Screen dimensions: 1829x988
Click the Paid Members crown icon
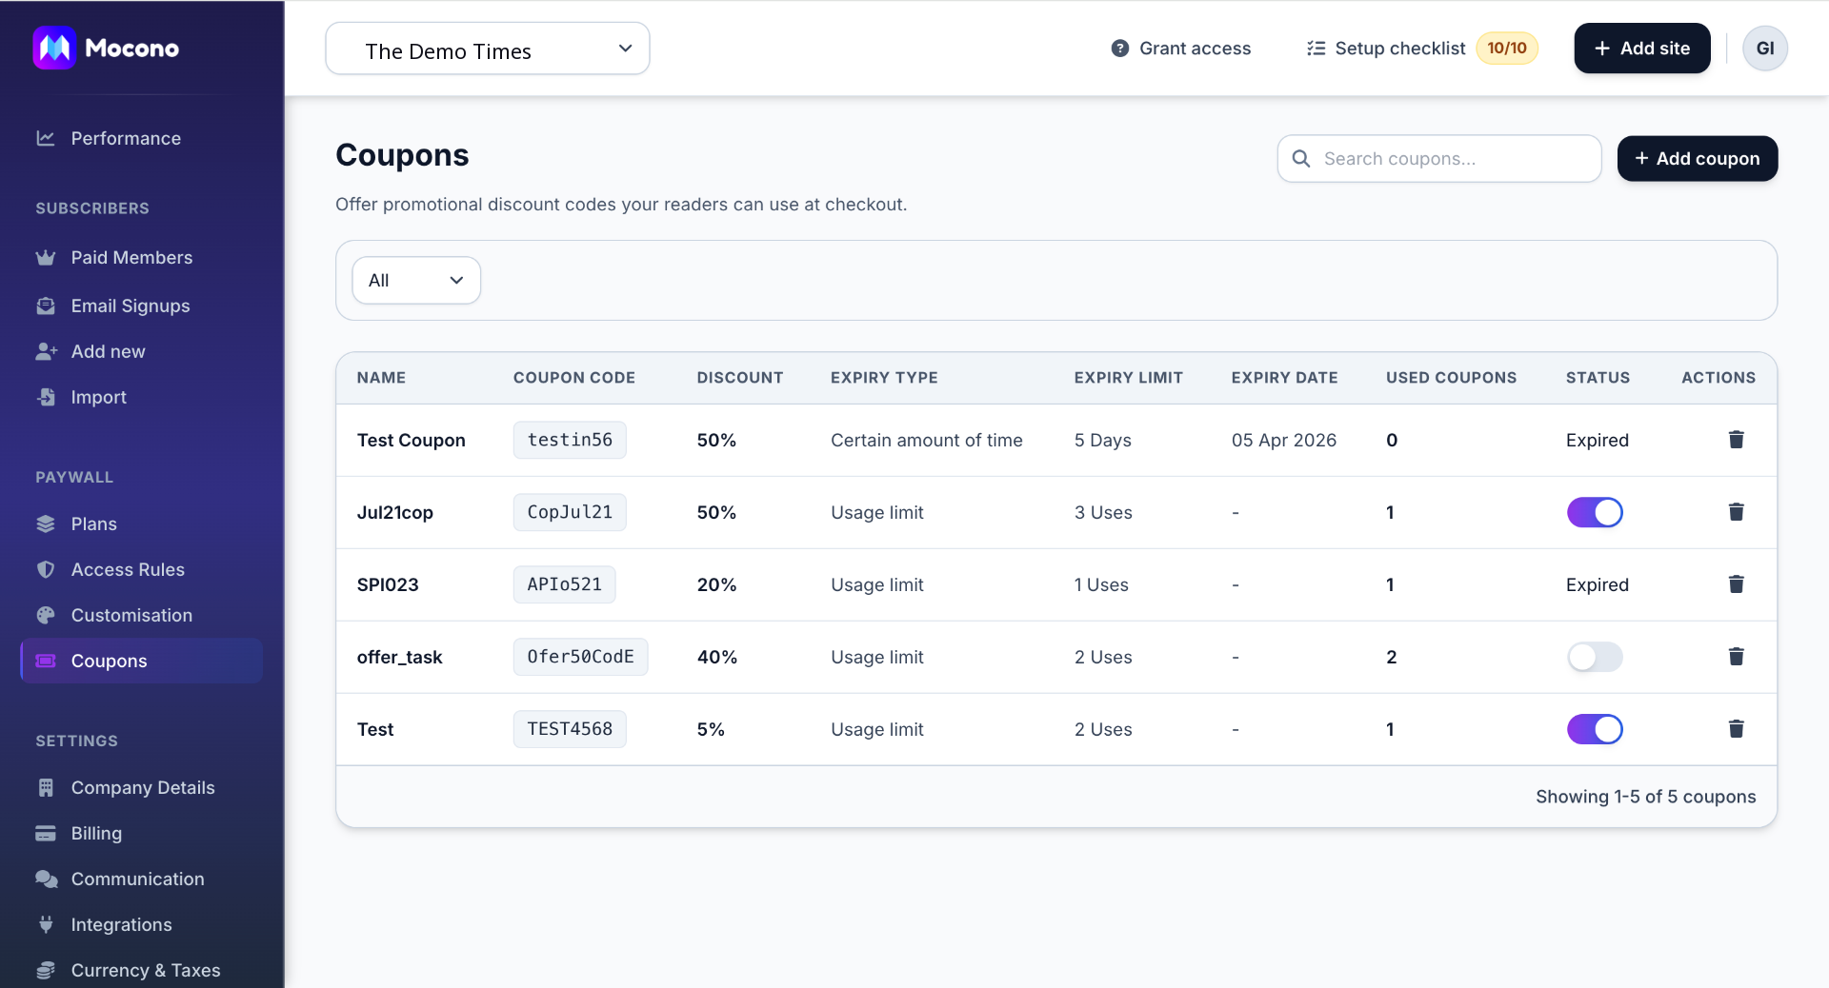click(x=46, y=257)
